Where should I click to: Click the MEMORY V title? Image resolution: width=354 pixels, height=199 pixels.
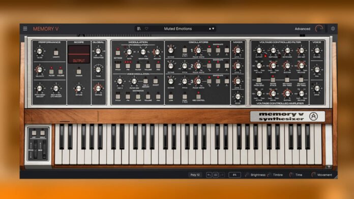pos(46,29)
